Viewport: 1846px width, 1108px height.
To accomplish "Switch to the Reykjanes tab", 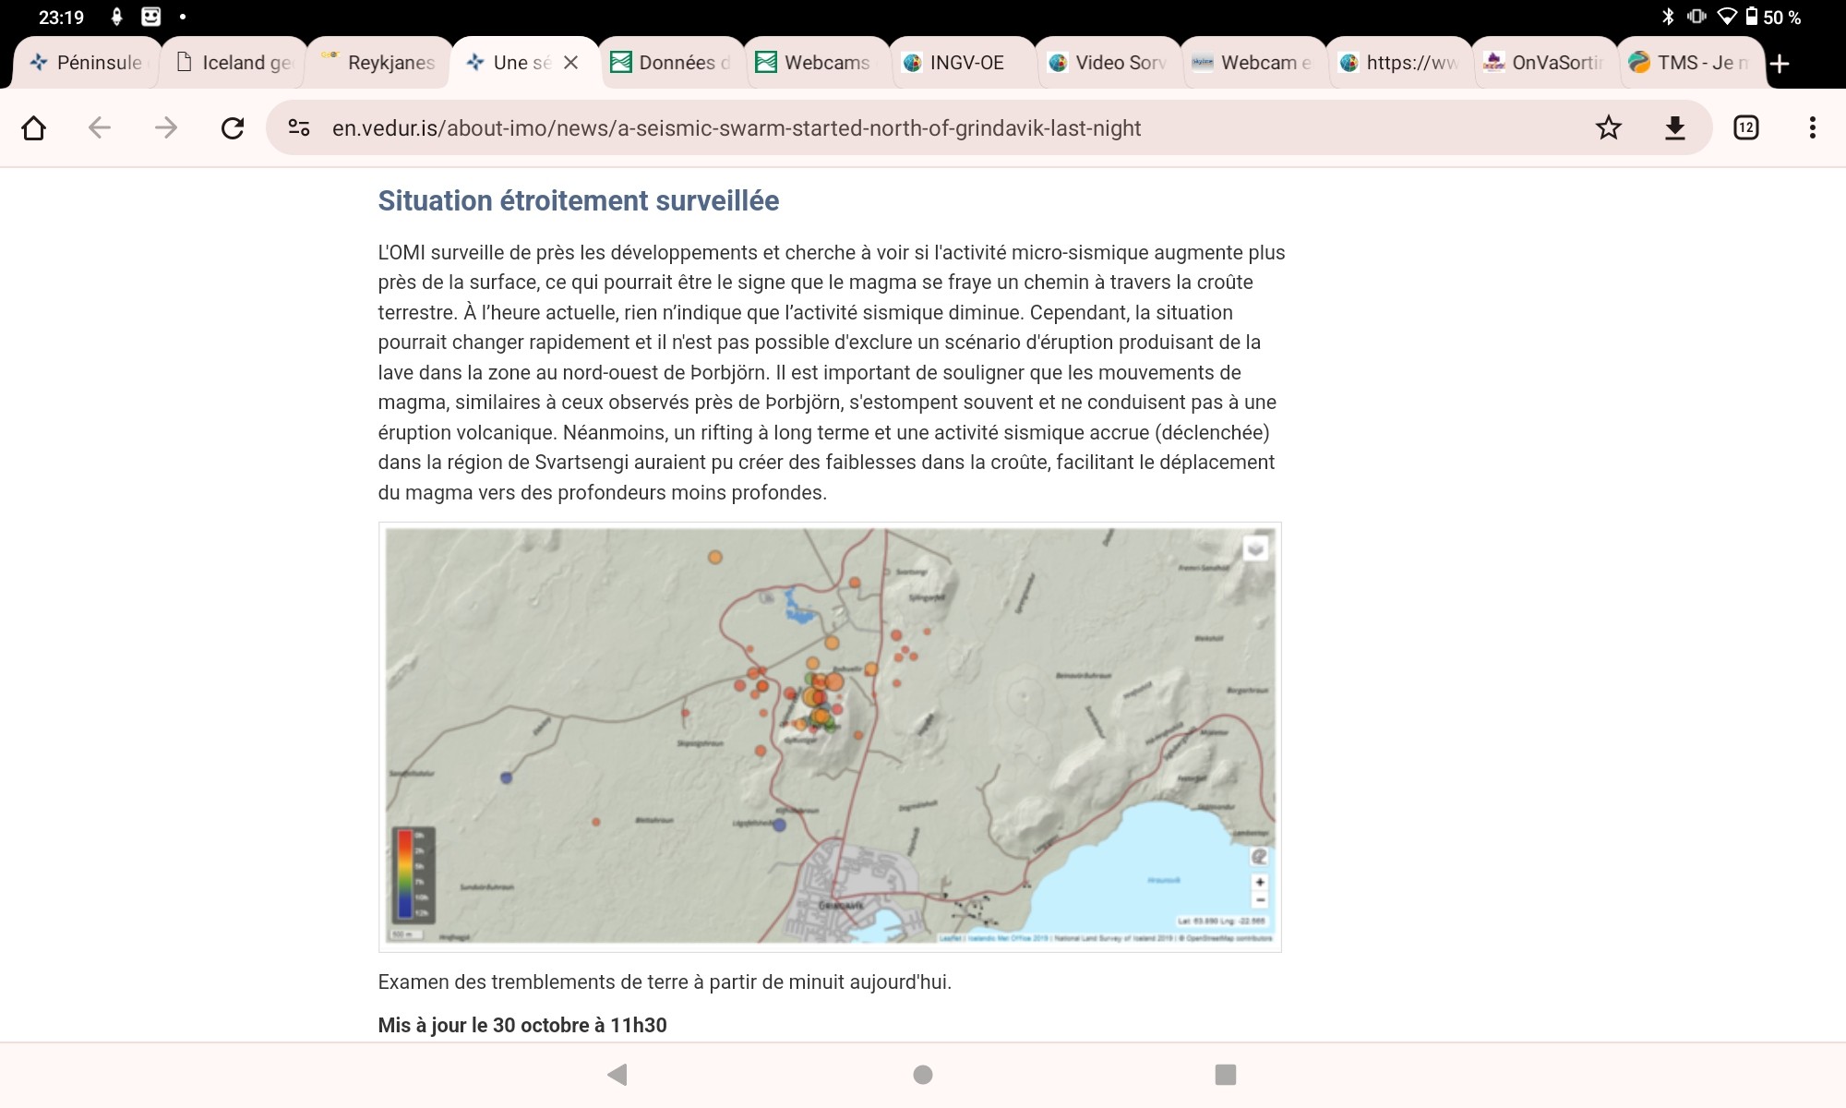I will point(379,63).
